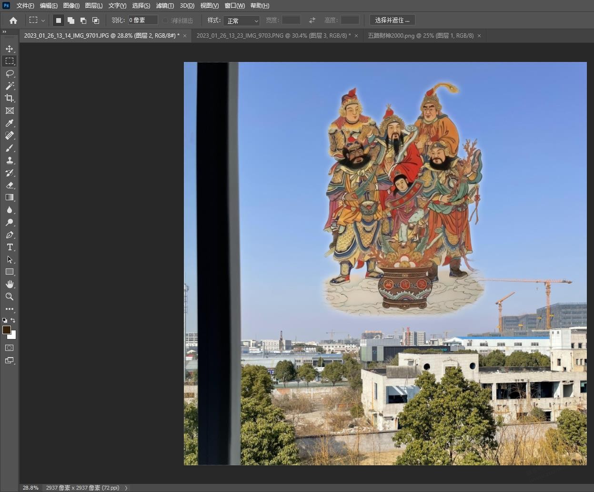Screen dimensions: 594x492
Task: Activate the Crop tool
Action: click(10, 98)
